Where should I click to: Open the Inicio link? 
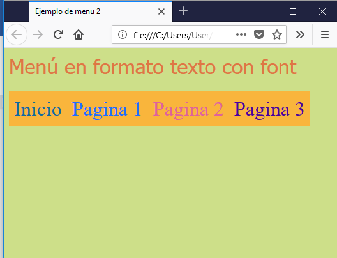pos(38,109)
